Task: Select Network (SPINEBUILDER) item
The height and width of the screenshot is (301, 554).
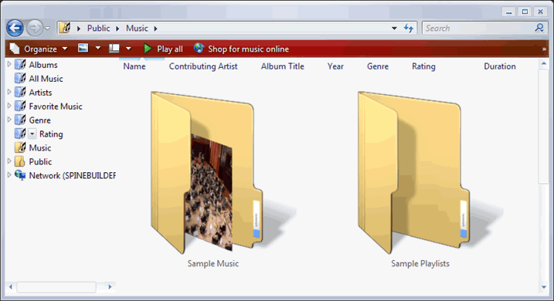Action: [x=72, y=175]
